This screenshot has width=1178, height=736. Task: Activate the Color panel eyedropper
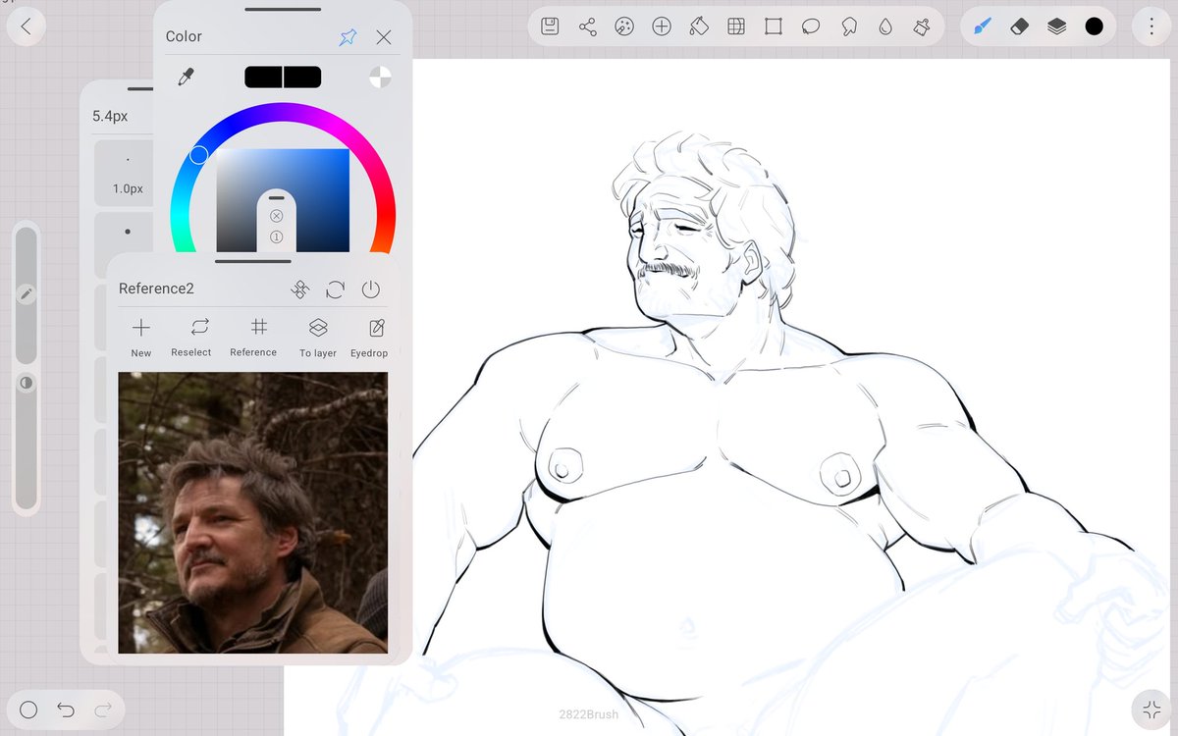click(186, 78)
